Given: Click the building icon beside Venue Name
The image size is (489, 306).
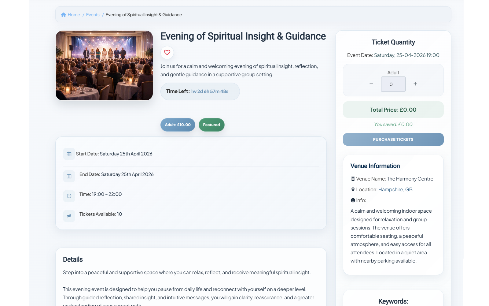Looking at the screenshot, I should 353,179.
